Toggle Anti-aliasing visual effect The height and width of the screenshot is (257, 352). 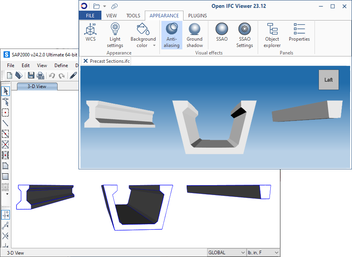172,35
